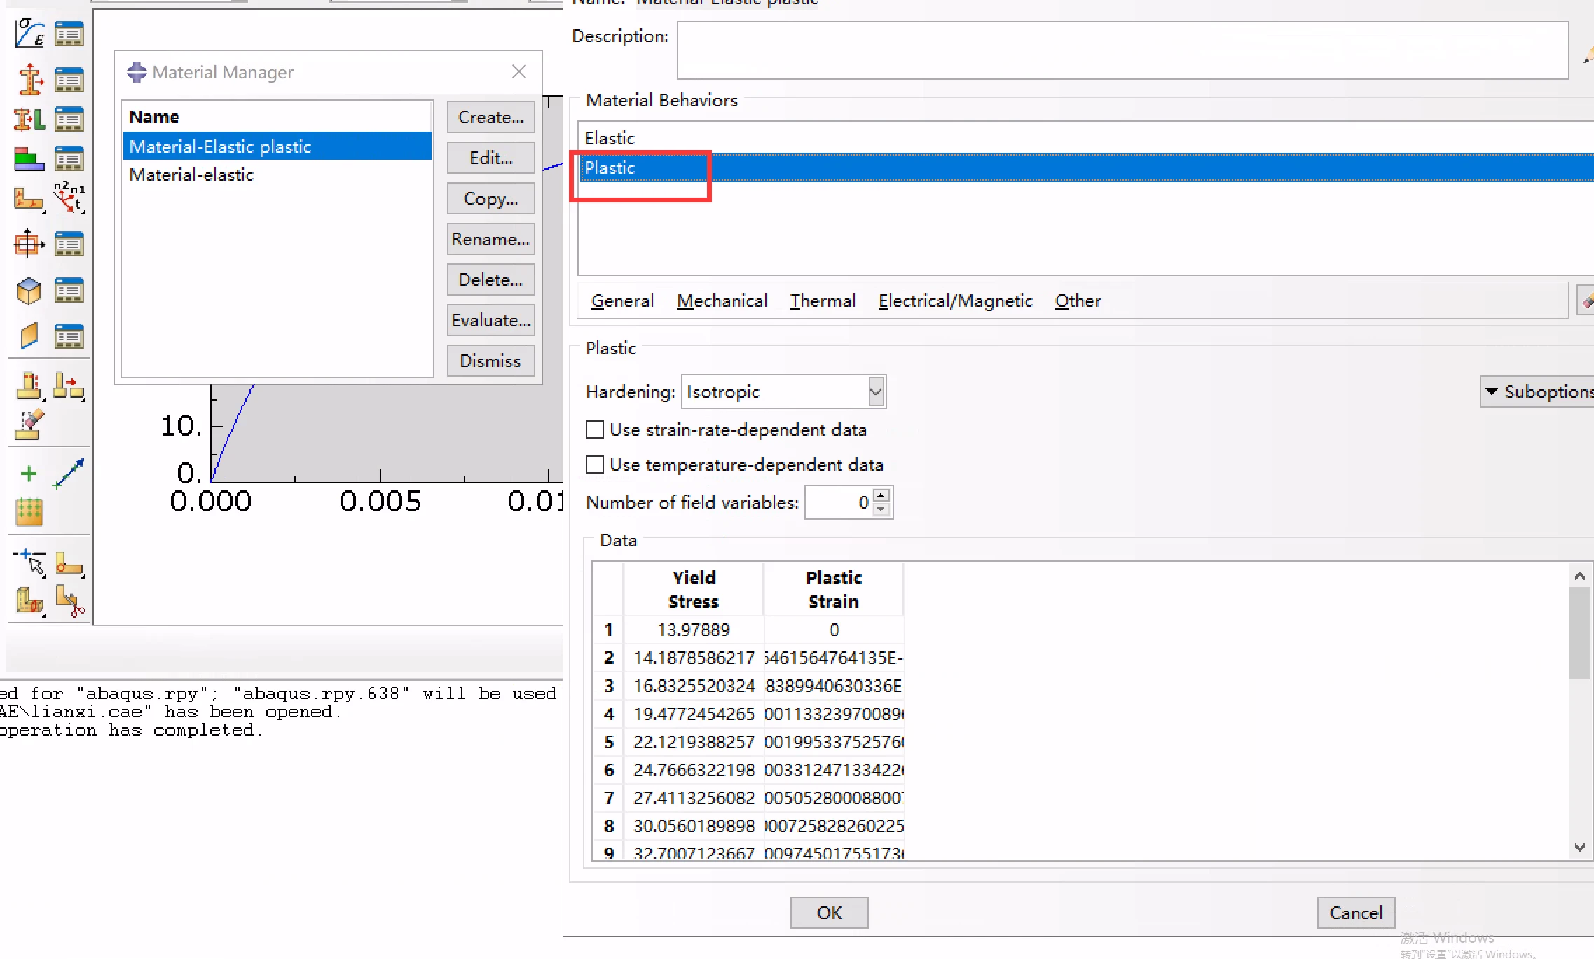Click Rename... in Material Manager

click(491, 239)
